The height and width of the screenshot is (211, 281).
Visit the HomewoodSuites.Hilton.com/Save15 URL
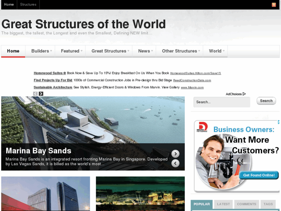click(196, 73)
